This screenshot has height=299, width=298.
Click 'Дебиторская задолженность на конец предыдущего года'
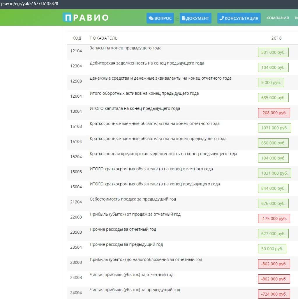147,63
